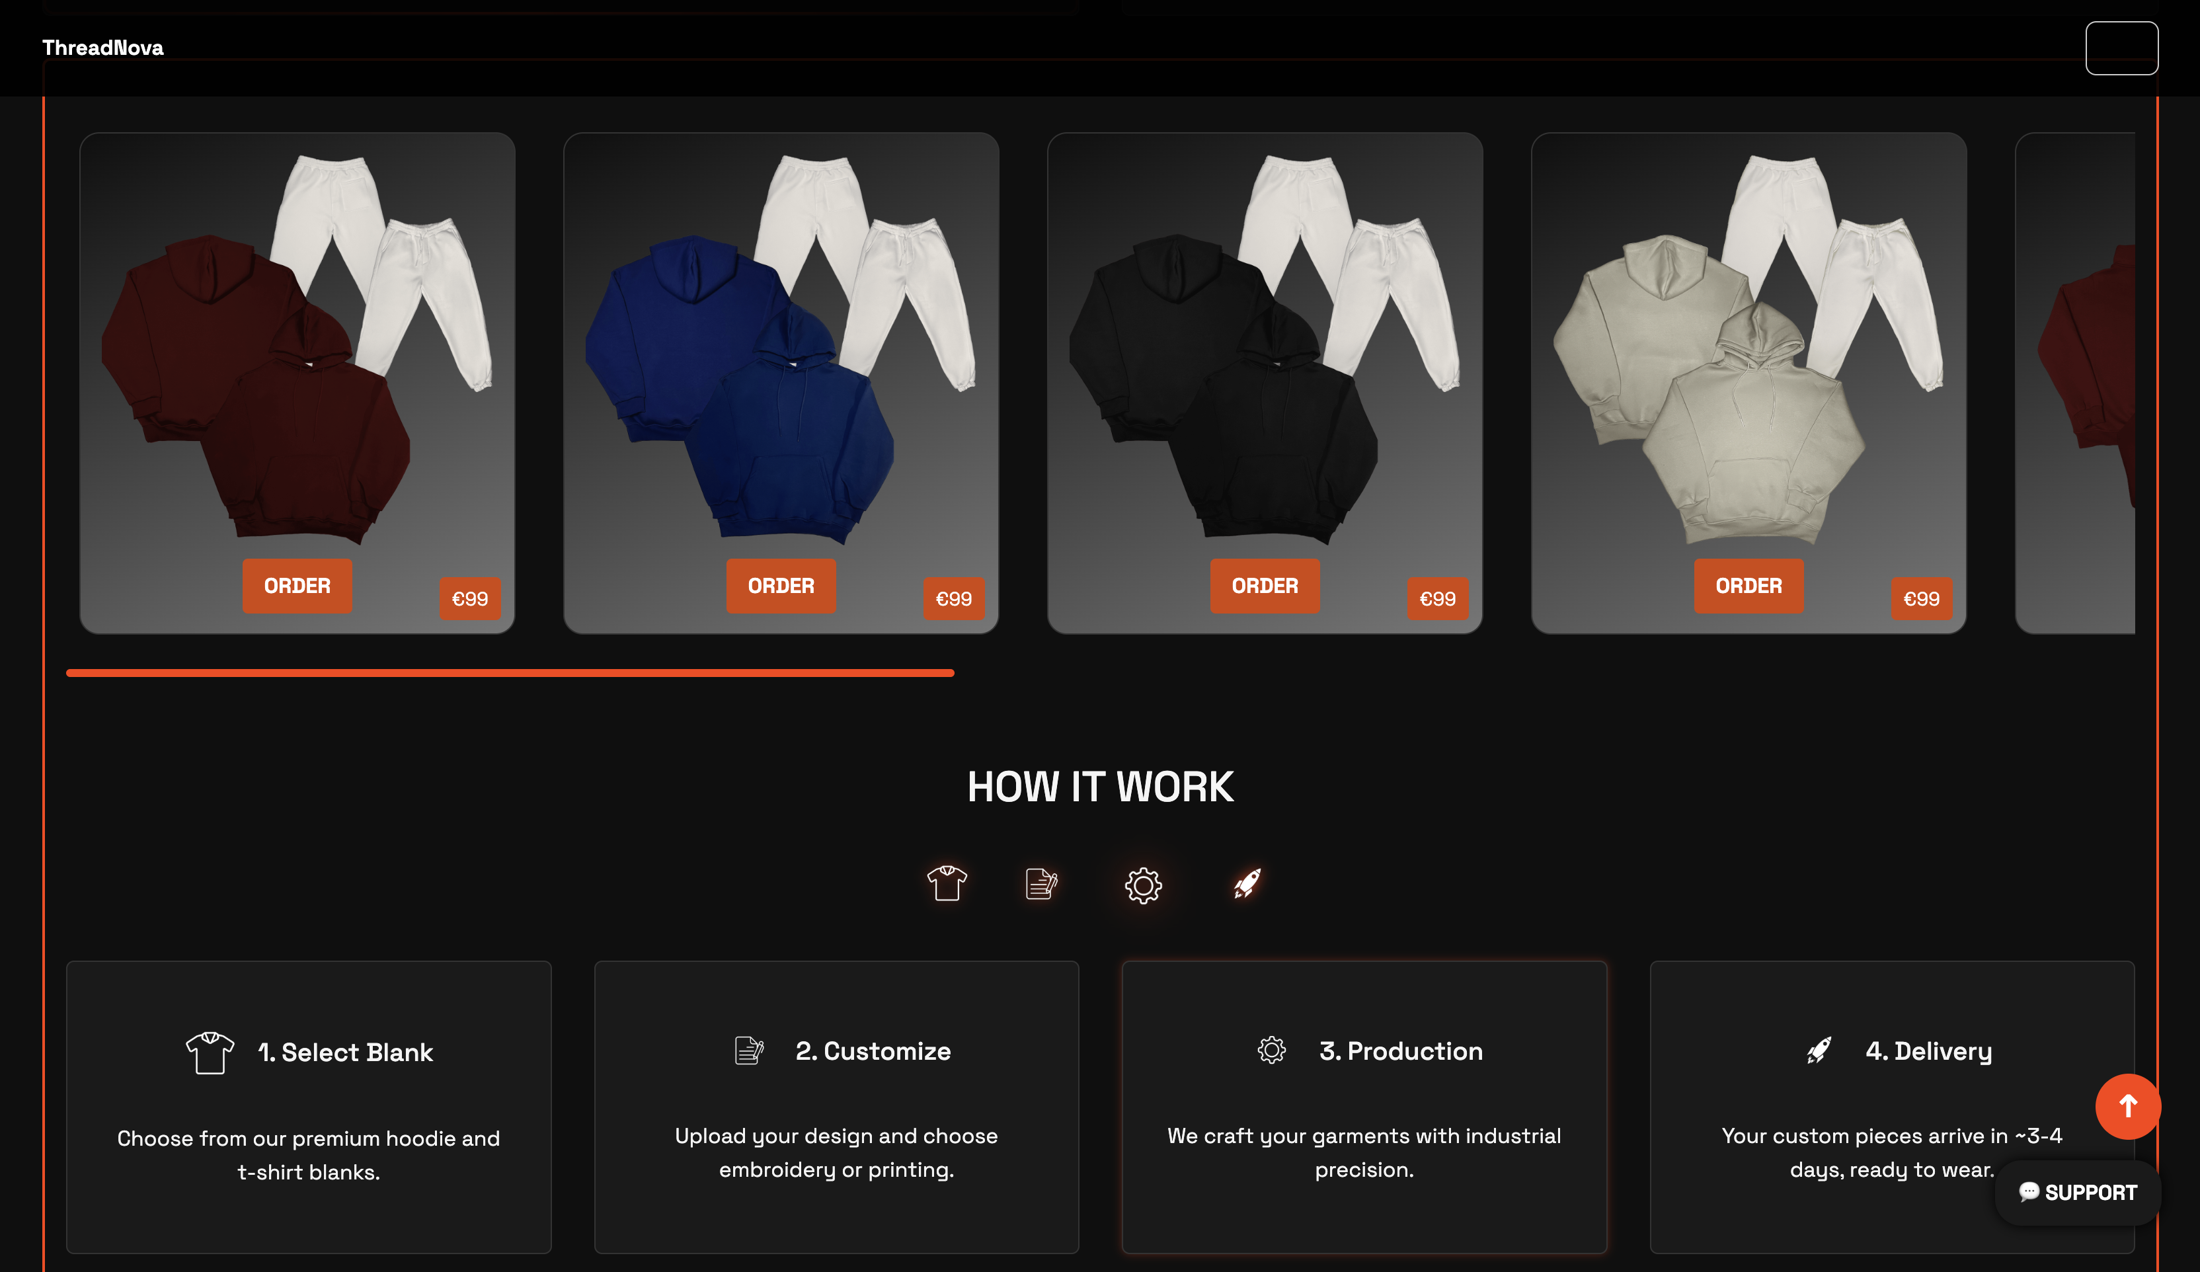
Task: Click the orange carousel scroll bar
Action: [x=510, y=673]
